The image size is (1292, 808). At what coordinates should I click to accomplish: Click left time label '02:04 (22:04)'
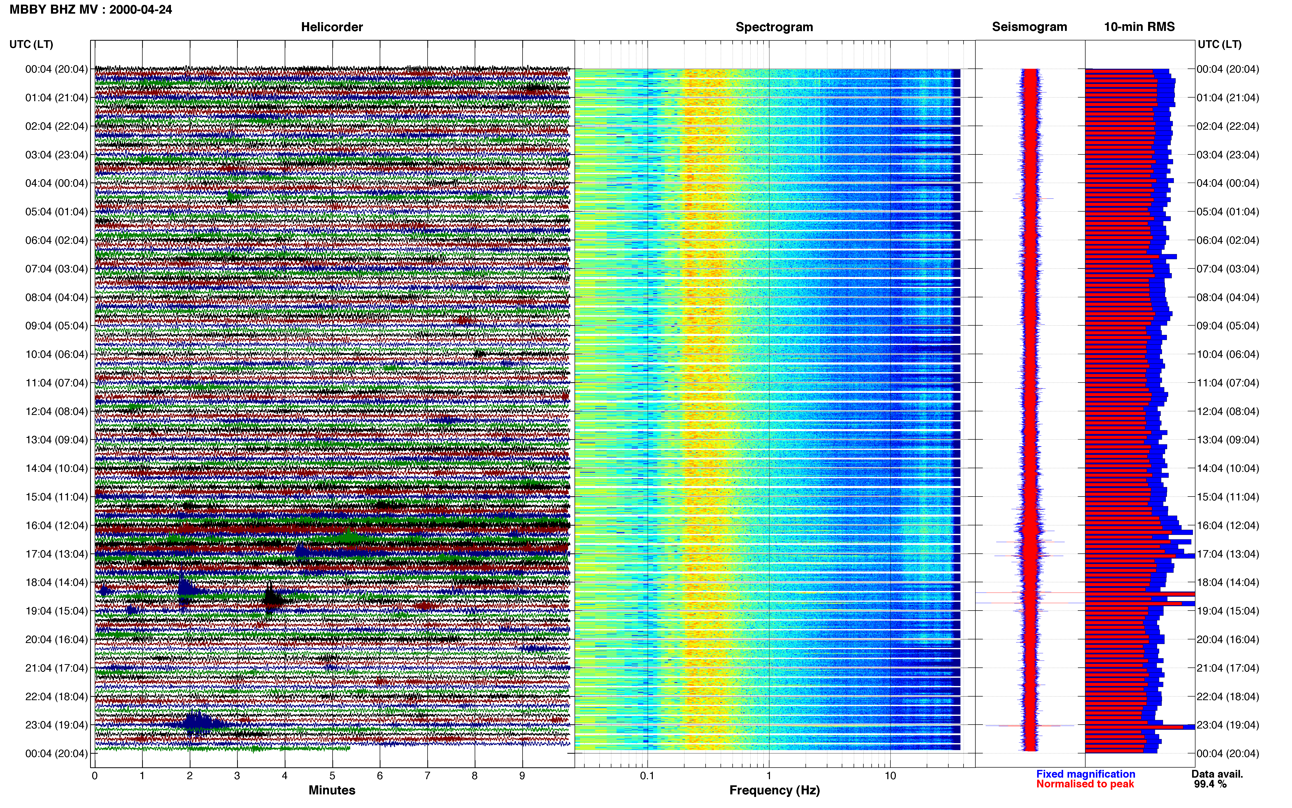click(57, 126)
